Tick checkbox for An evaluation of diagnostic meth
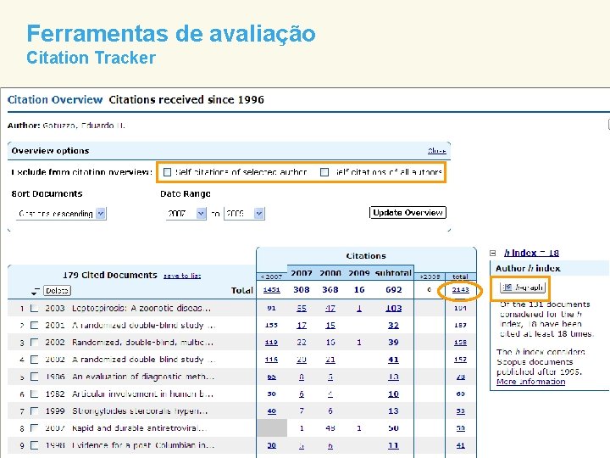 tap(34, 377)
